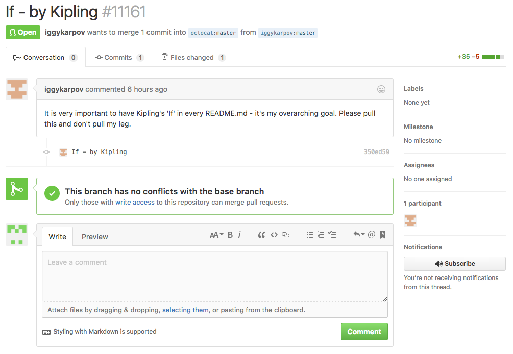
Task: Expand the saved replies dropdown
Action: click(x=359, y=235)
